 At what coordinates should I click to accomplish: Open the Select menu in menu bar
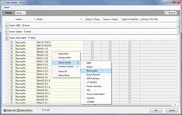tap(7, 7)
